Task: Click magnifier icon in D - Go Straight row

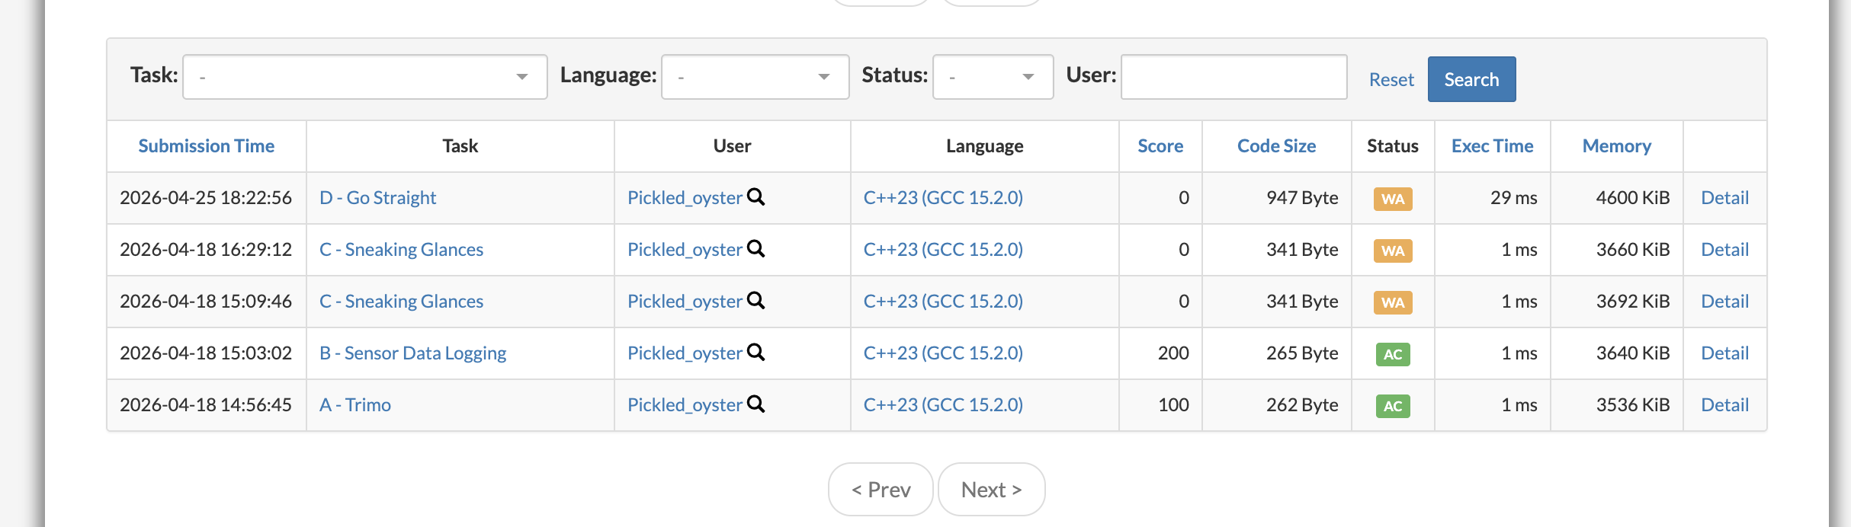Action: (x=755, y=196)
